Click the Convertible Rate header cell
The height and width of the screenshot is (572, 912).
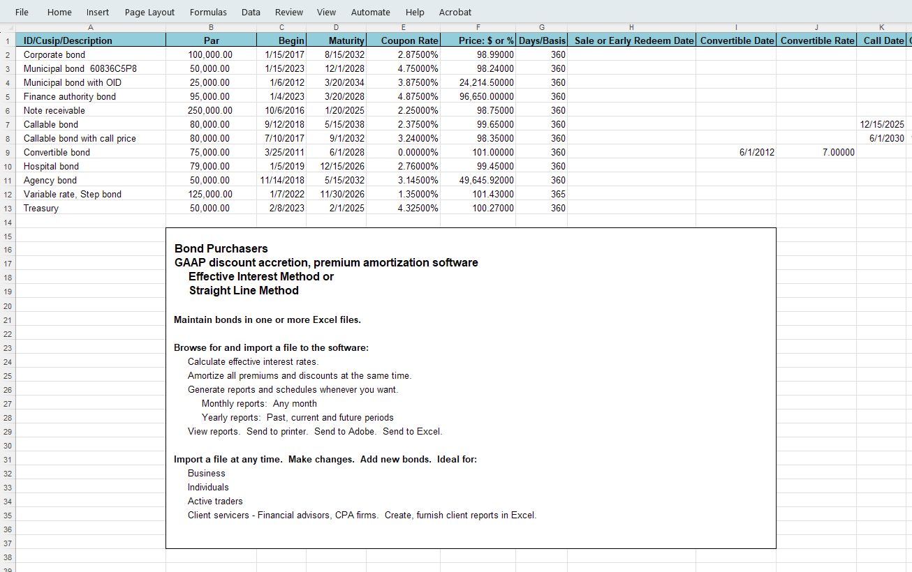(816, 40)
